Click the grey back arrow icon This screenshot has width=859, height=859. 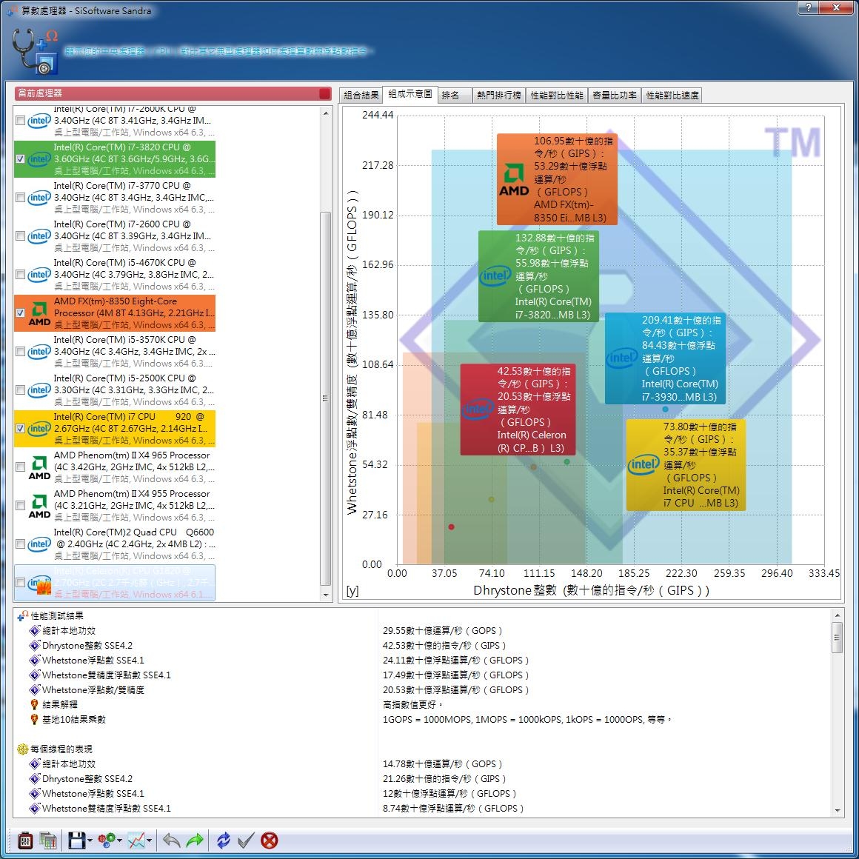(x=172, y=840)
